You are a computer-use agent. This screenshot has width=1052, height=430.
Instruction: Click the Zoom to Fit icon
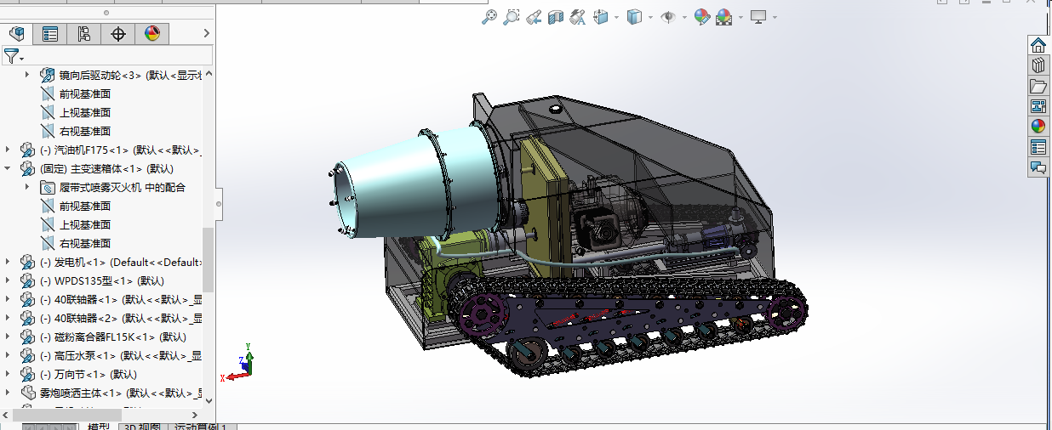click(489, 16)
